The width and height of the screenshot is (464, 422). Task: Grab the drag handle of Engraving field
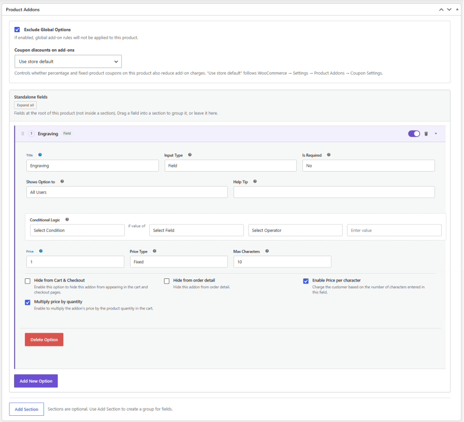(23, 134)
